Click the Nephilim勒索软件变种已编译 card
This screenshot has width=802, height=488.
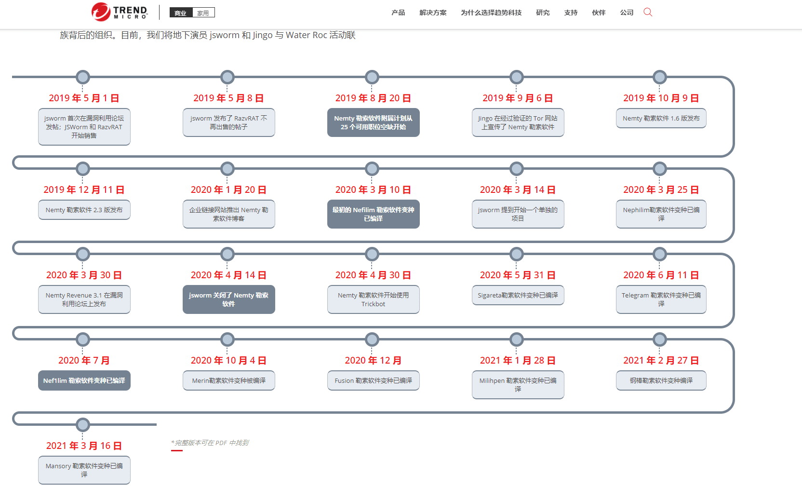tap(661, 214)
